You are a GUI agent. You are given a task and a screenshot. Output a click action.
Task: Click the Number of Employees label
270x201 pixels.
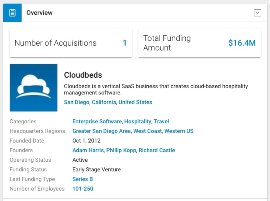[37, 189]
